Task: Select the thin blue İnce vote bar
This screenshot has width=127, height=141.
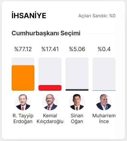Action: [x=104, y=90]
